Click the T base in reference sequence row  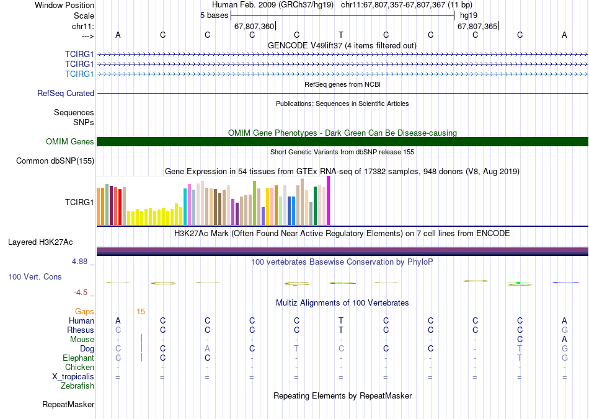(x=341, y=35)
